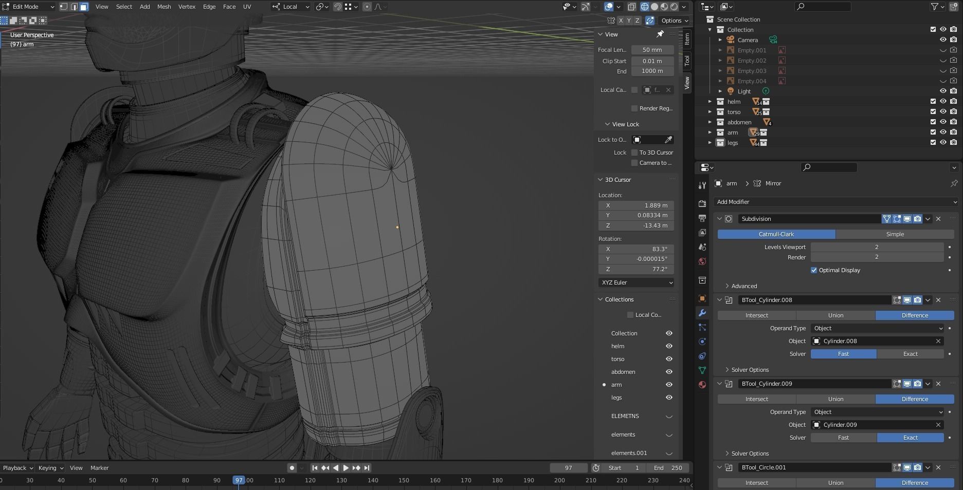This screenshot has height=490, width=963.
Task: Enable Lock Camera to View checkbox
Action: [x=634, y=163]
